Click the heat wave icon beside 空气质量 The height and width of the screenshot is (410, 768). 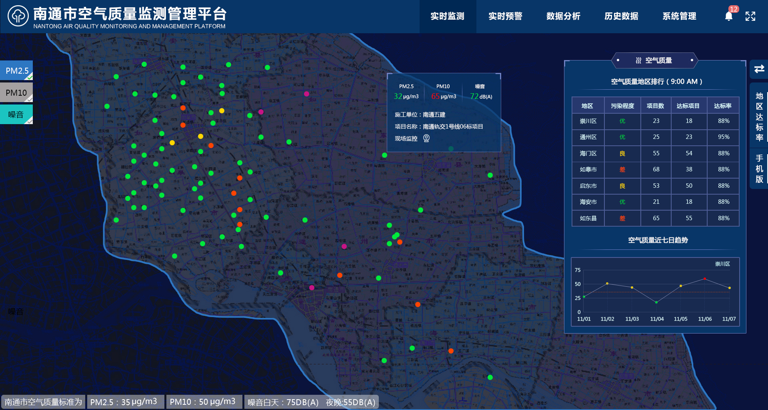point(638,60)
